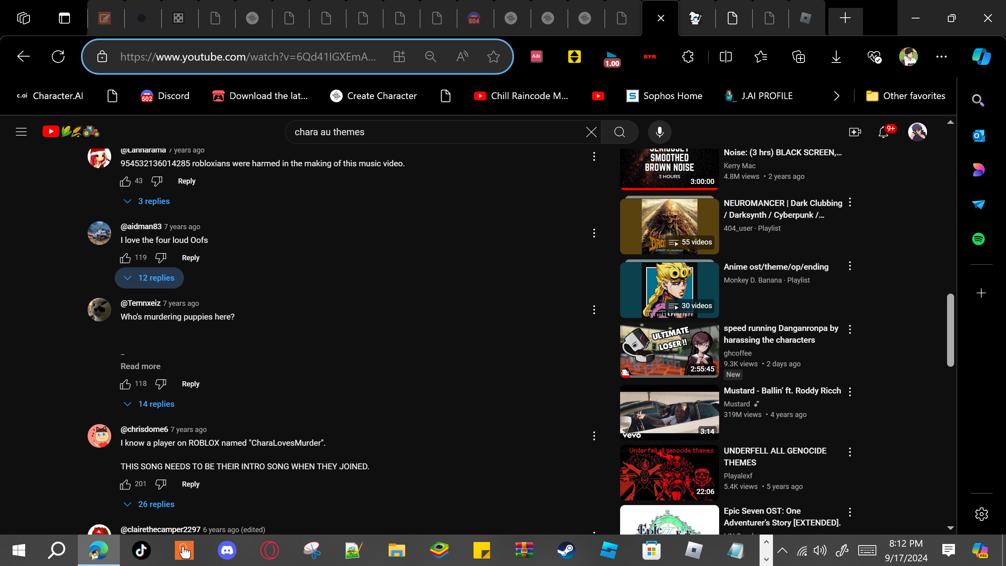Click the YouTube voice search microphone
The image size is (1006, 566).
click(x=659, y=132)
